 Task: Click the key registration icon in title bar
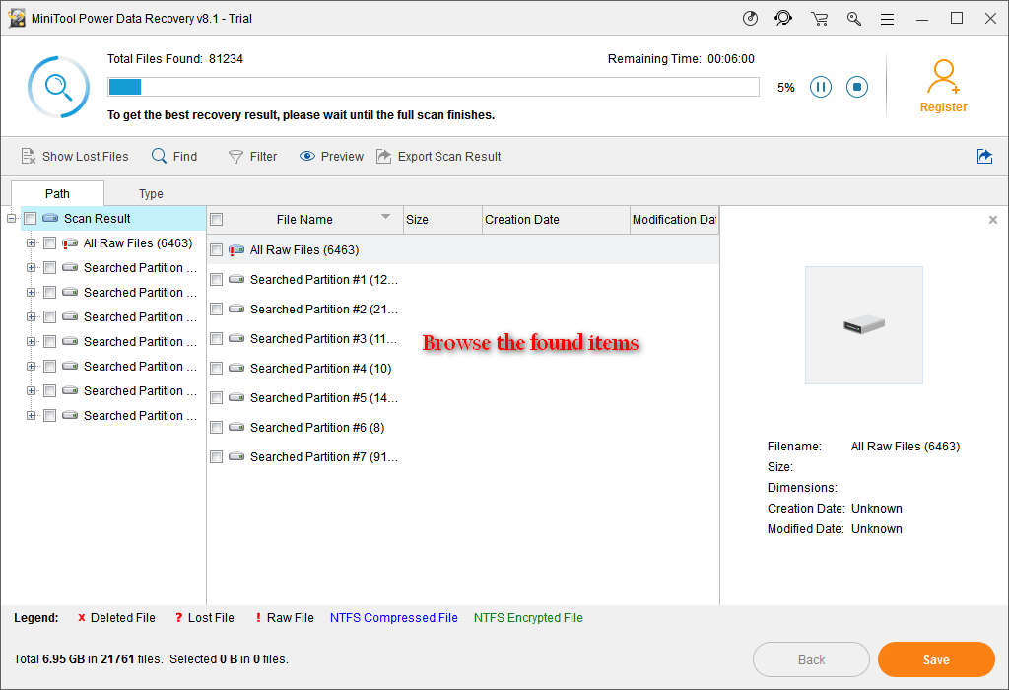pos(854,19)
